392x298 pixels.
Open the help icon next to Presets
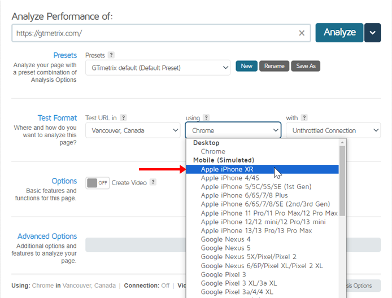(x=111, y=55)
